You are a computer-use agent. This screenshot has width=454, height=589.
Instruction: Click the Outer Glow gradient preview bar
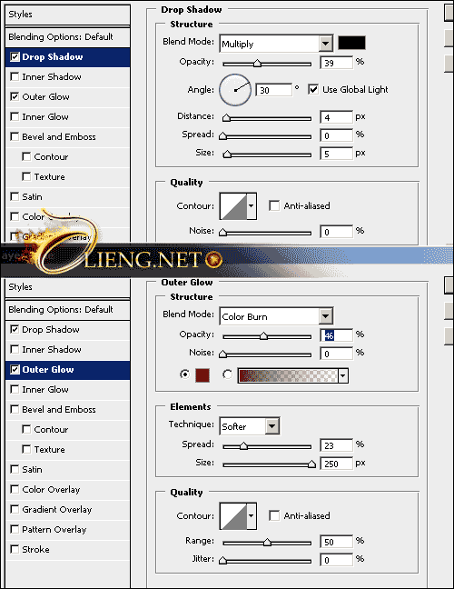[288, 375]
